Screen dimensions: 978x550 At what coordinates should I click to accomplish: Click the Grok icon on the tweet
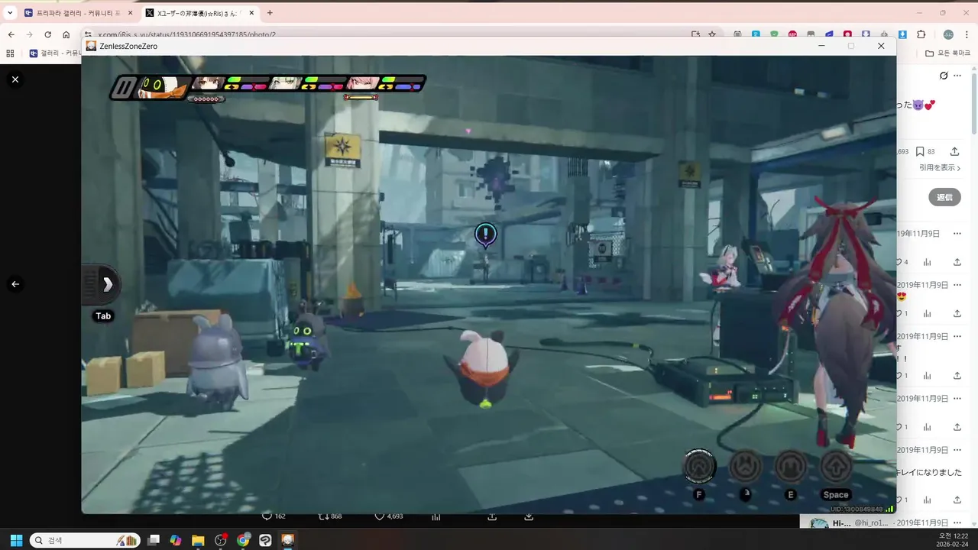tap(944, 76)
